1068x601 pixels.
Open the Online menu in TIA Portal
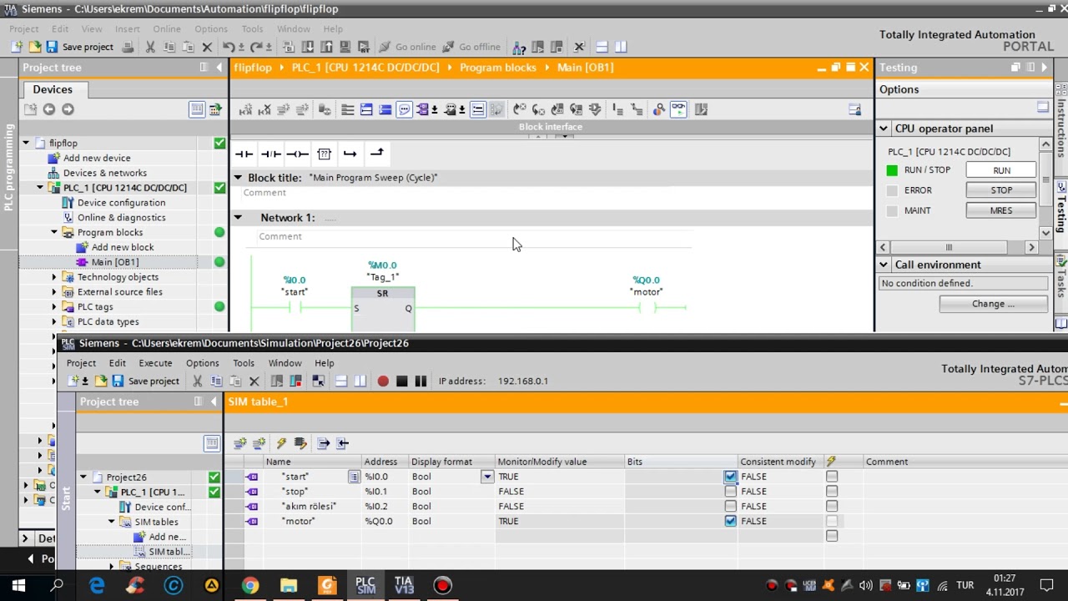167,28
